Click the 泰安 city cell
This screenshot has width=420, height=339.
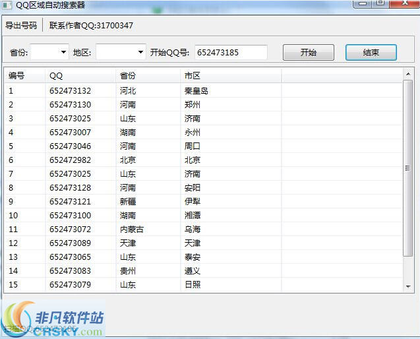pos(193,257)
